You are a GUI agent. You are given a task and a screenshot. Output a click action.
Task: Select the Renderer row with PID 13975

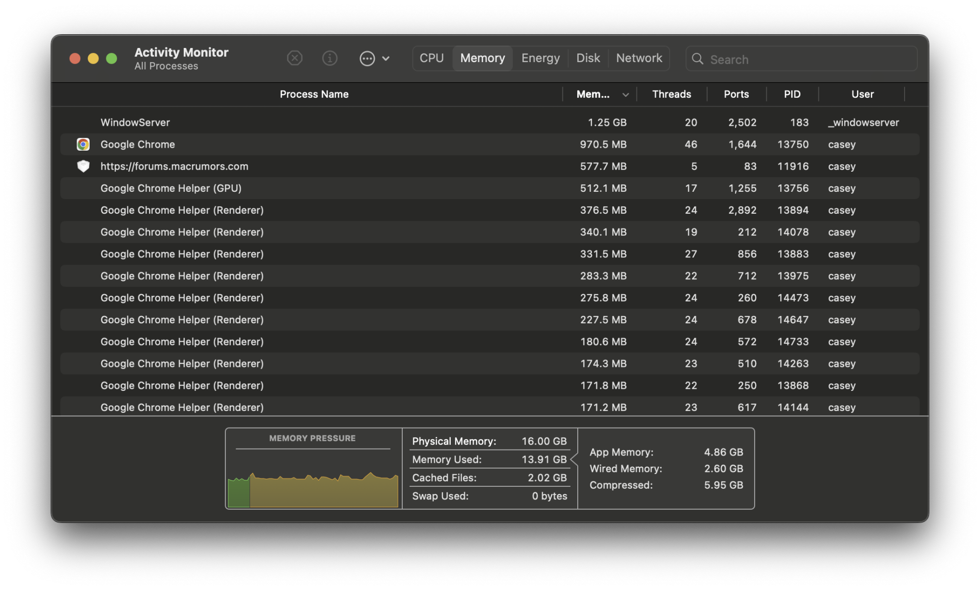490,276
